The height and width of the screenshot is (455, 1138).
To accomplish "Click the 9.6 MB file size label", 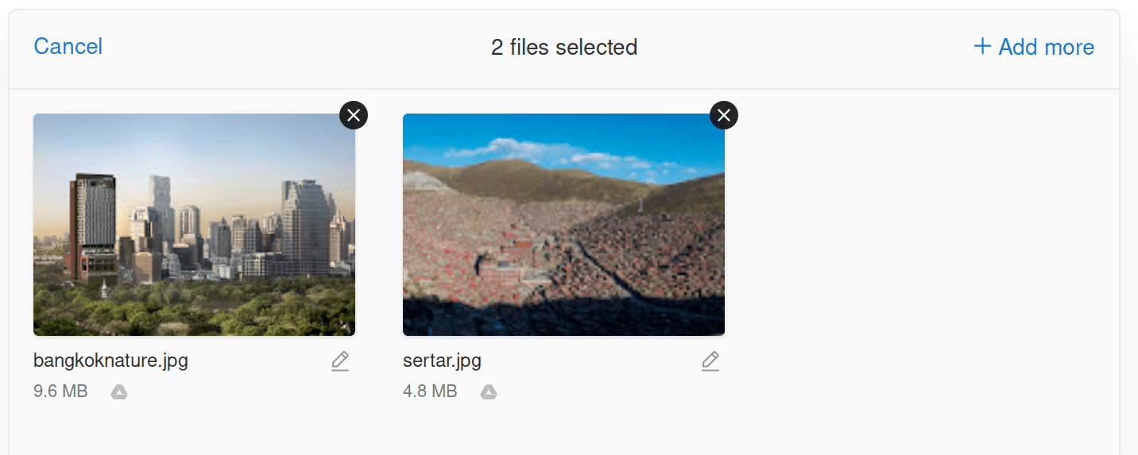I will (60, 391).
